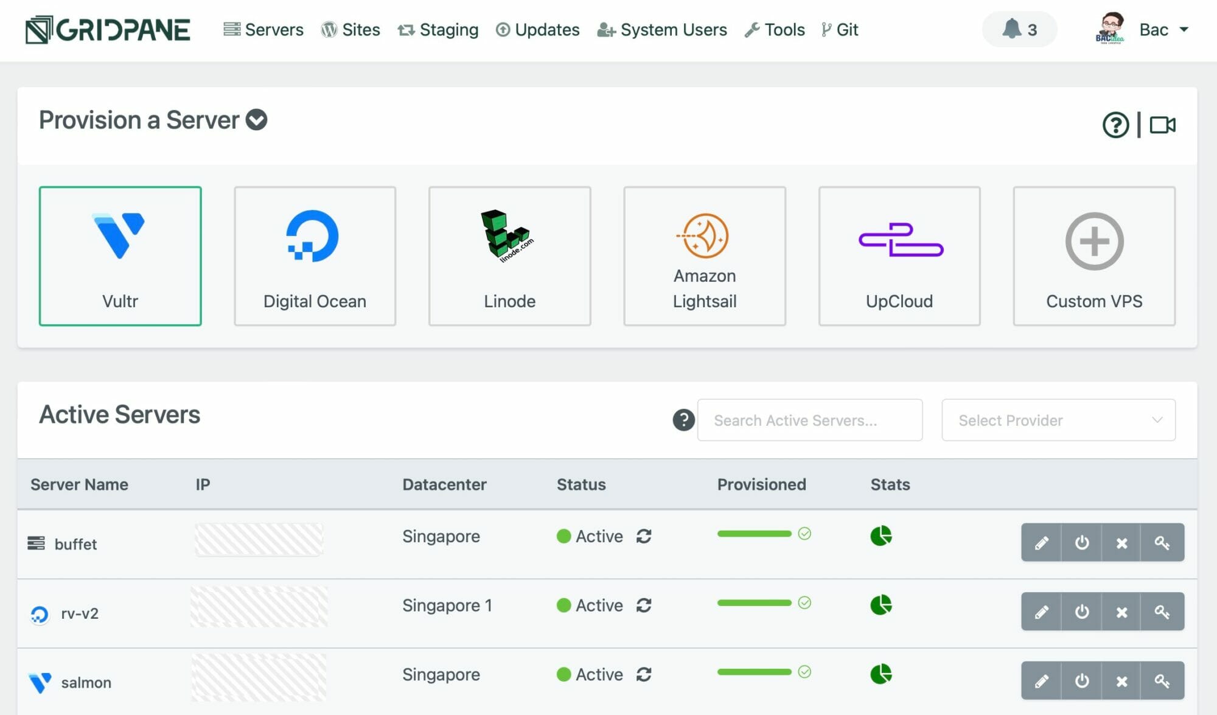The height and width of the screenshot is (715, 1217).
Task: Focus the Search Active Servers field
Action: click(810, 420)
